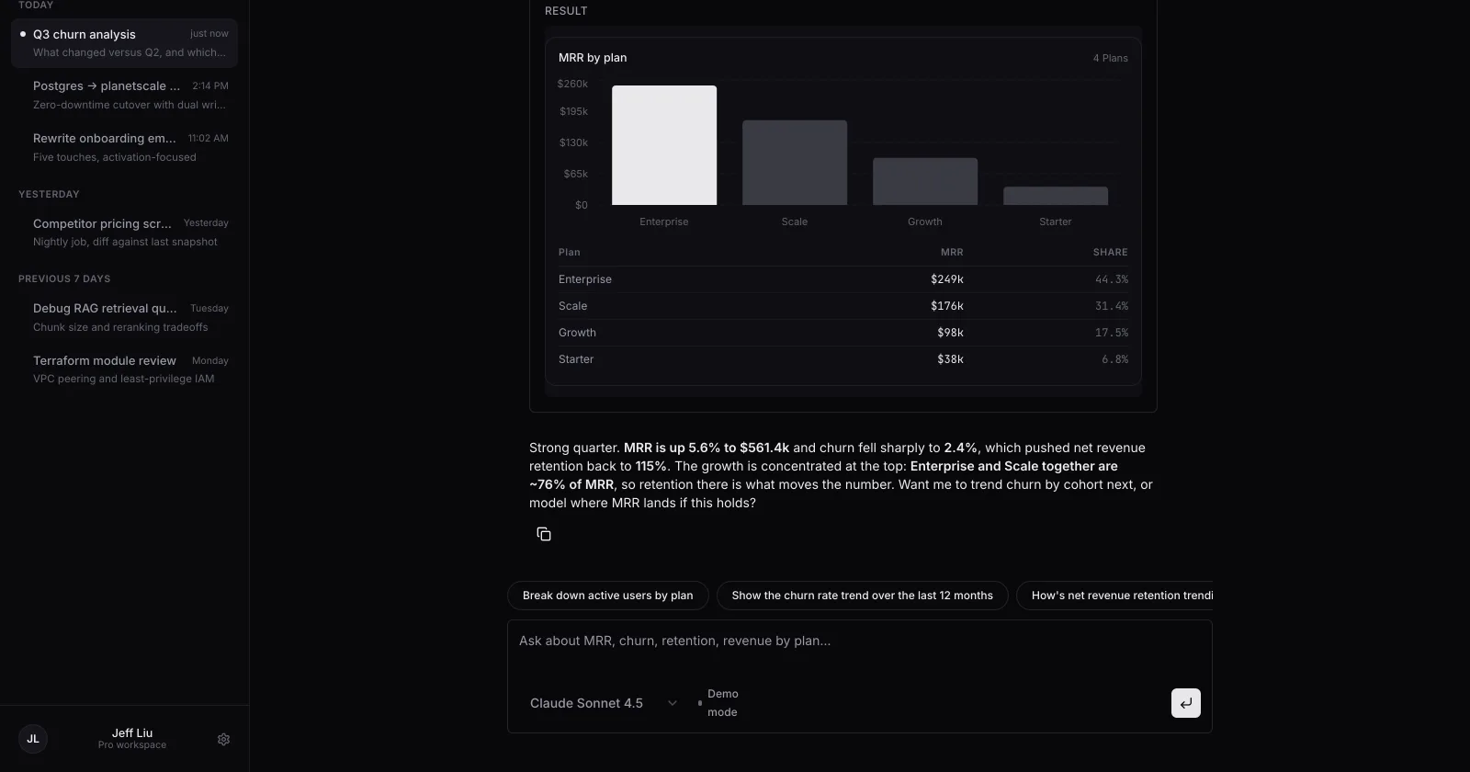
Task: Click the Enterprise axis label under the chart
Action: pos(663,221)
